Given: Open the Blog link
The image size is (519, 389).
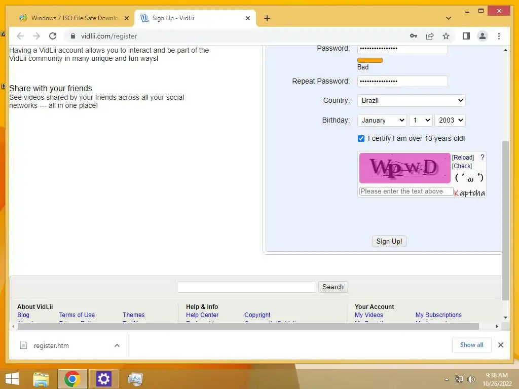Looking at the screenshot, I should coord(23,315).
